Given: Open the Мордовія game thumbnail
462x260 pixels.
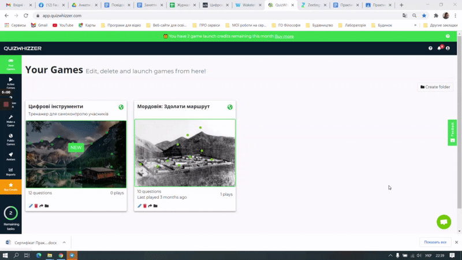Looking at the screenshot, I should tap(185, 153).
